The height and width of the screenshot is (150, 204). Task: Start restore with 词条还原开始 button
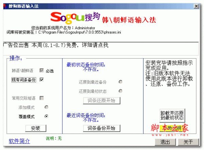pyautogui.click(x=102, y=101)
